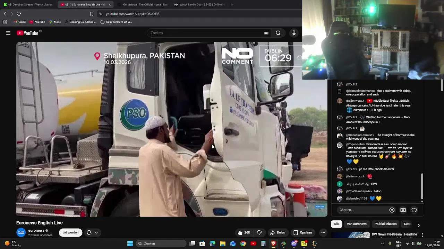
Task: Open euronews channel avatar
Action: [21, 232]
